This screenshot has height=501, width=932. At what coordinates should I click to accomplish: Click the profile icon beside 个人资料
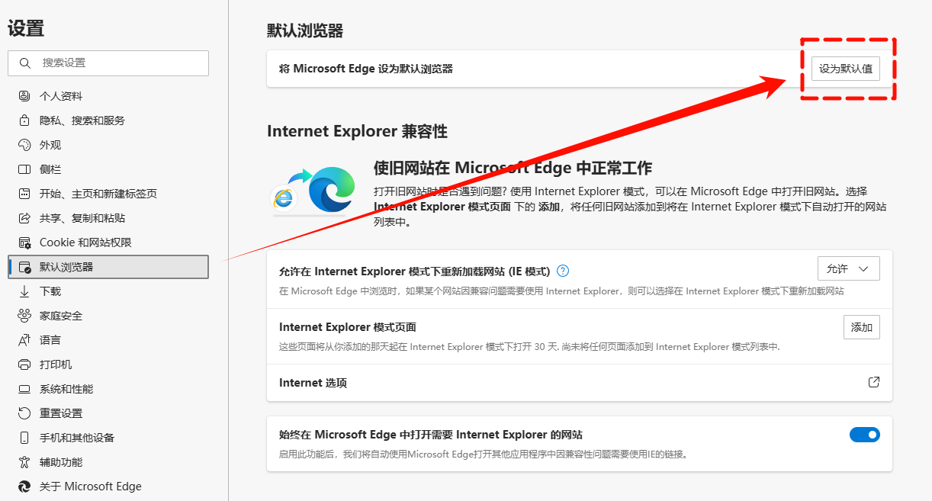point(24,96)
